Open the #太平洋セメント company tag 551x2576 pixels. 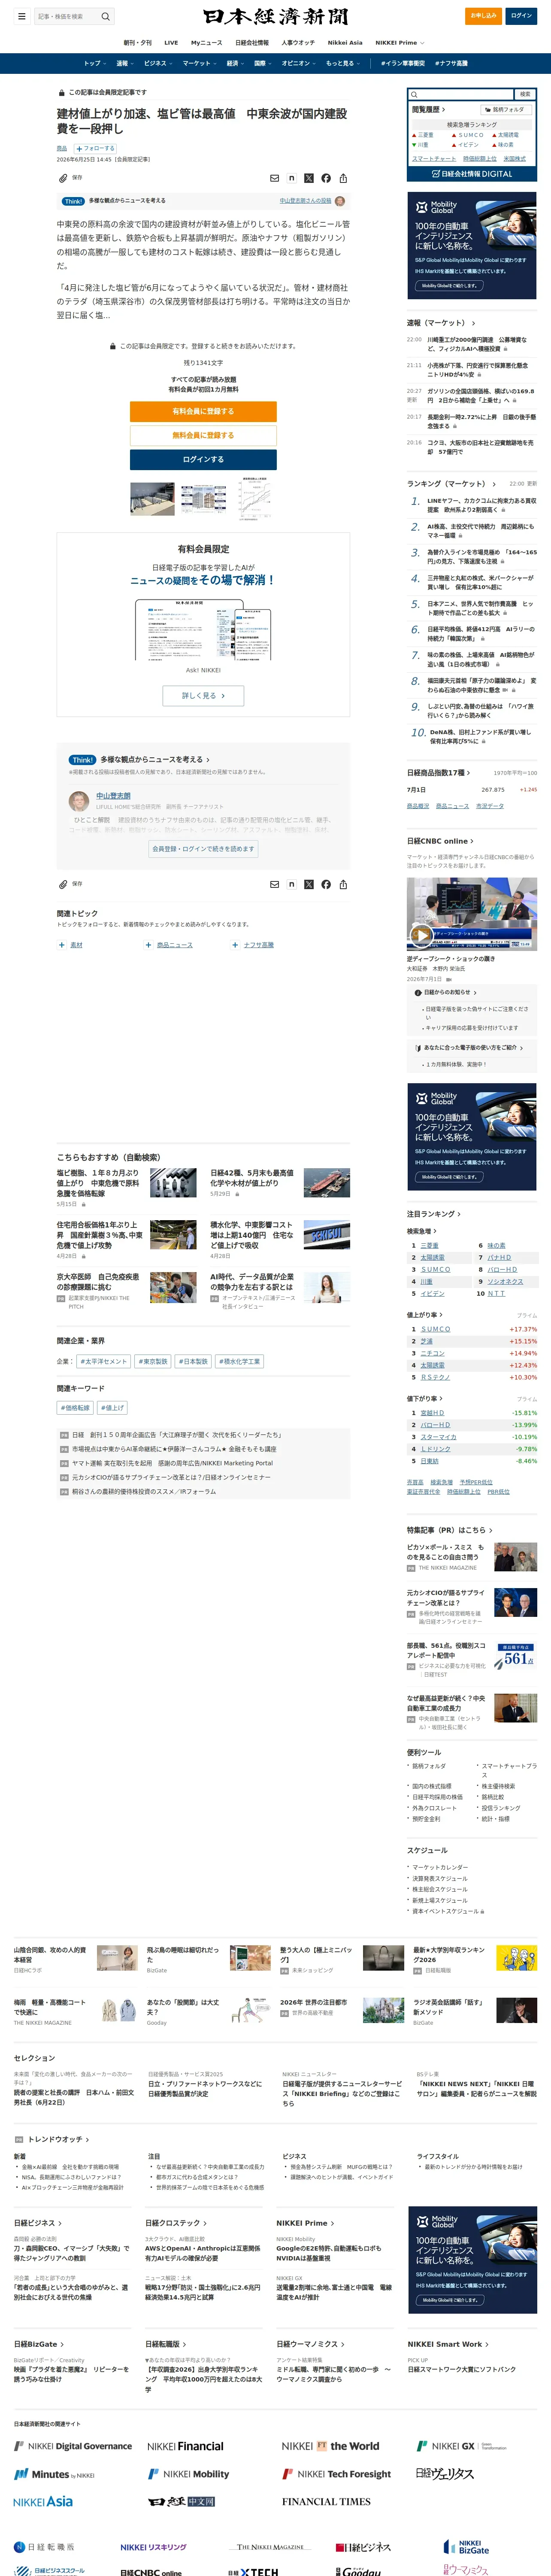point(104,1361)
